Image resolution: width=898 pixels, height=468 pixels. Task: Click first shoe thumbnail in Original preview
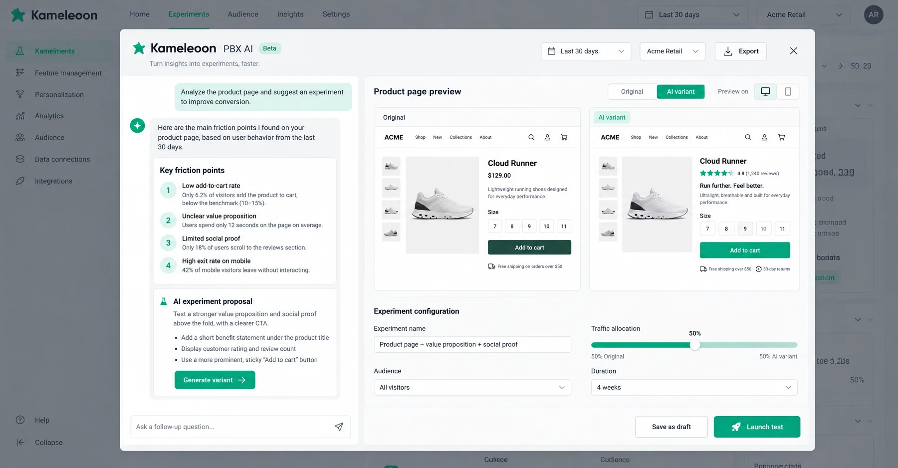(x=391, y=166)
